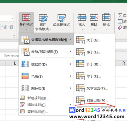Viewport: 127px width, 121px height.
Task: Click the 清除规则 icon
Action: click(x=22, y=105)
